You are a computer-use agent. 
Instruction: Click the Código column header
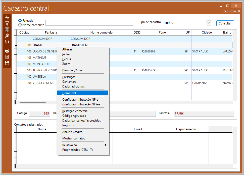point(24,33)
